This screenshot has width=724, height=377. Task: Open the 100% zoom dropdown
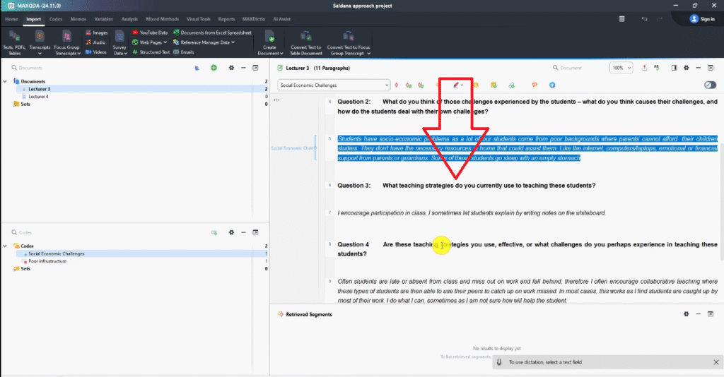click(621, 68)
